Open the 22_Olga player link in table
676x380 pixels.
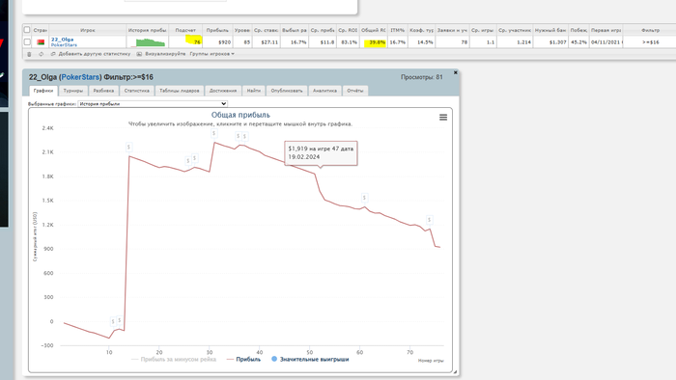pos(63,40)
